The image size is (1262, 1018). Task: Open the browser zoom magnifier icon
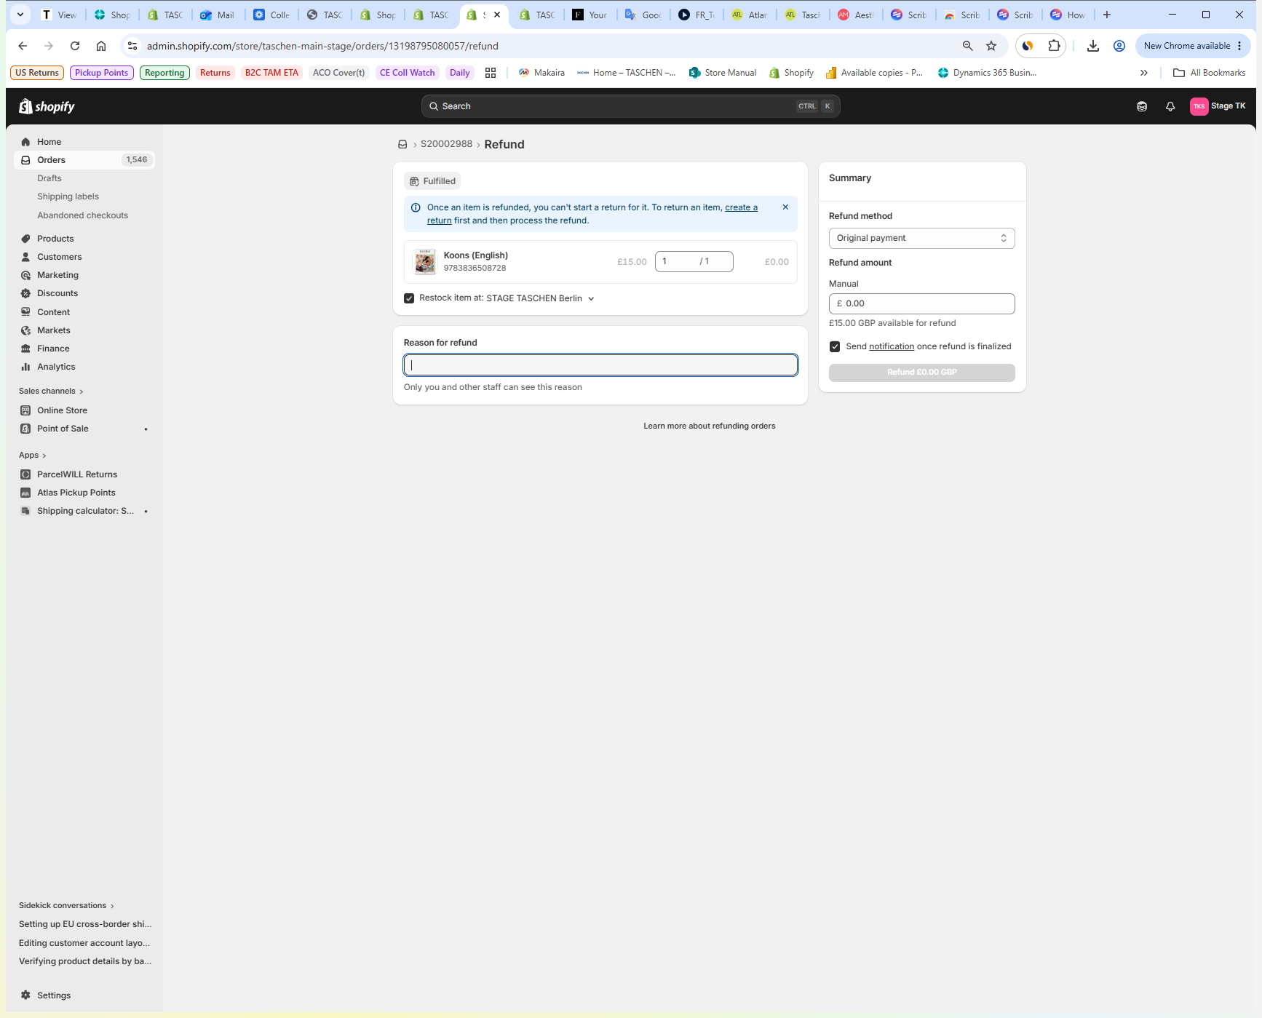tap(968, 46)
